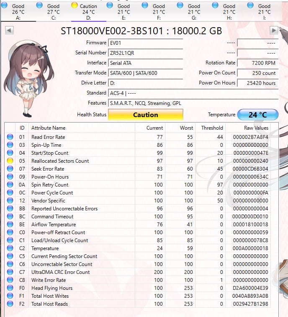Click the blue status icon for Seek Error Rate

[10, 169]
